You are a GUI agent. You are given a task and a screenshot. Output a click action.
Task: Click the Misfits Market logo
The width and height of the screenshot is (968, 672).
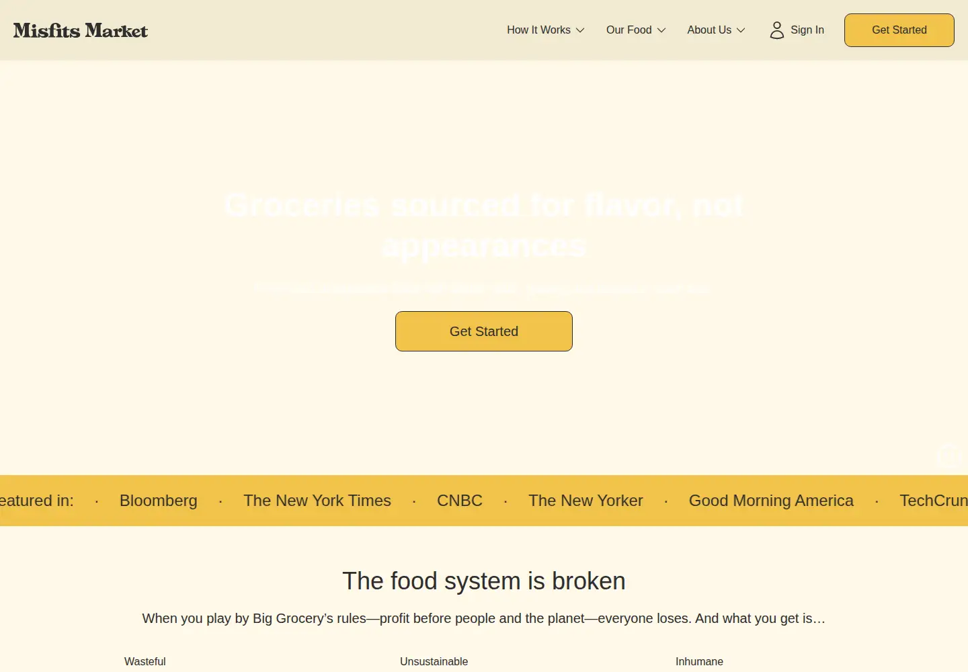click(81, 30)
